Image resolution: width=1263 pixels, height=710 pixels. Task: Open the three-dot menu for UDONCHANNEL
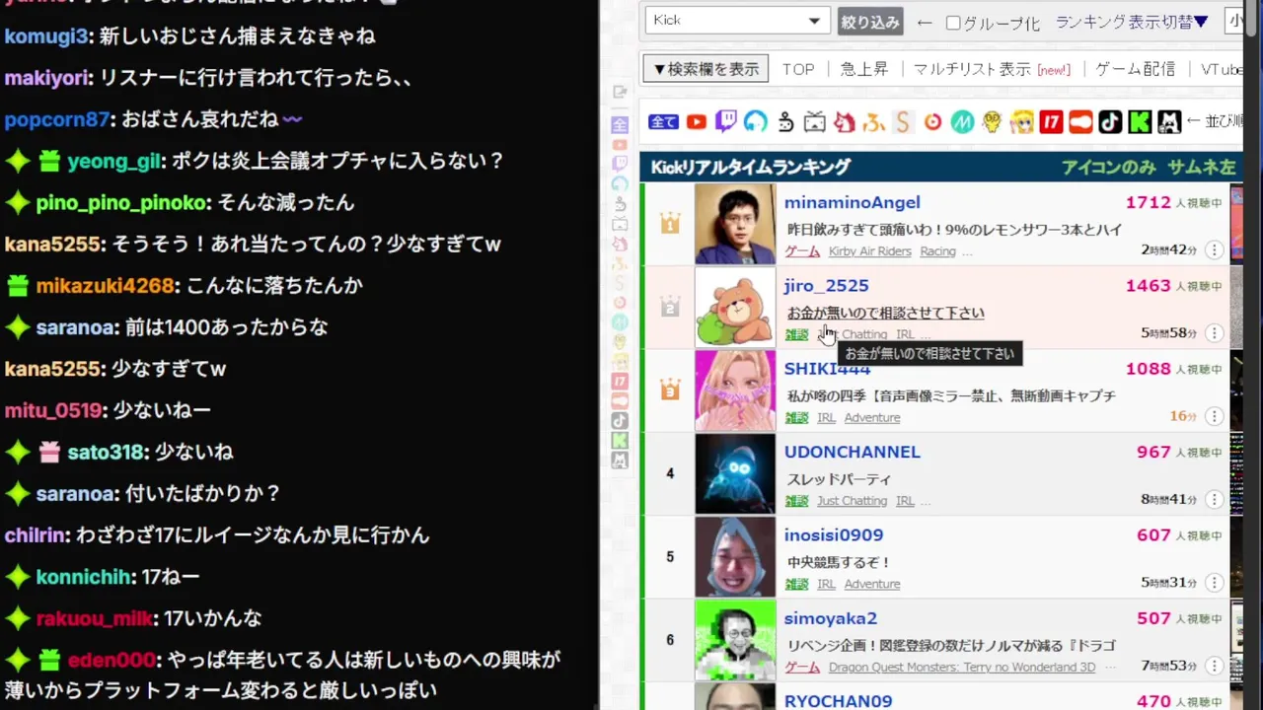pos(1214,500)
